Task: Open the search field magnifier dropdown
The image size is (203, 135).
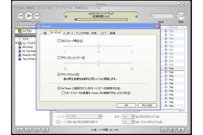Action: click(x=153, y=16)
